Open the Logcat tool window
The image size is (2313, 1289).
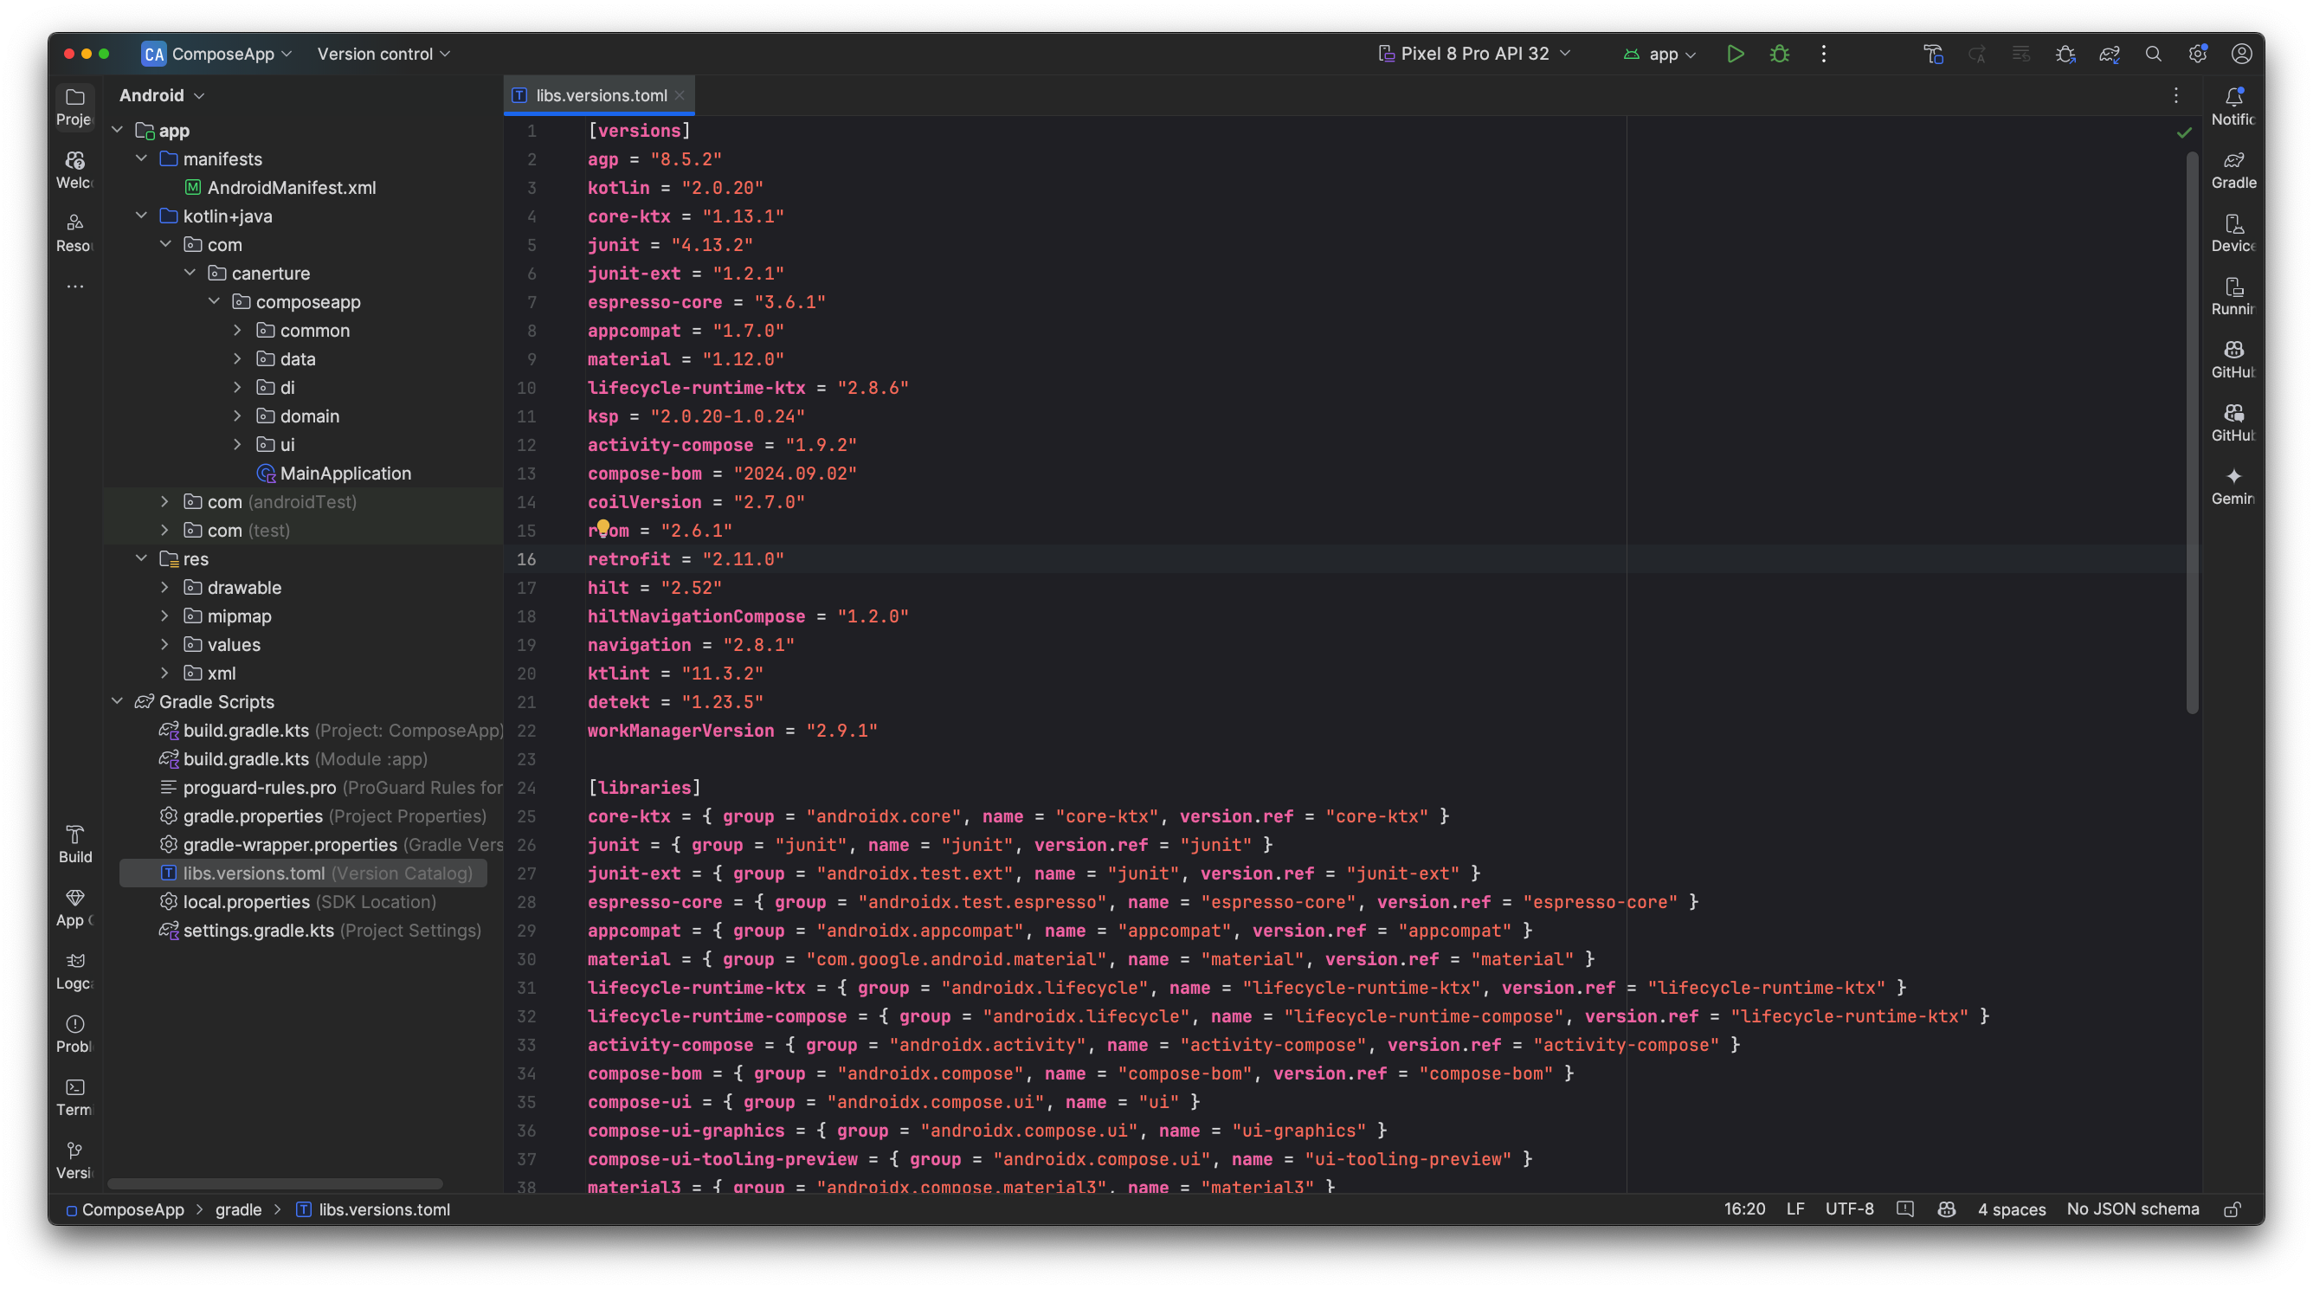click(x=74, y=970)
